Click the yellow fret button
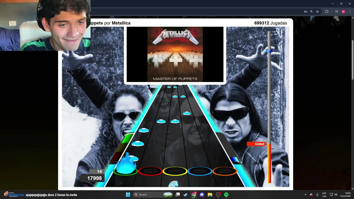The image size is (354, 199). pos(175,171)
